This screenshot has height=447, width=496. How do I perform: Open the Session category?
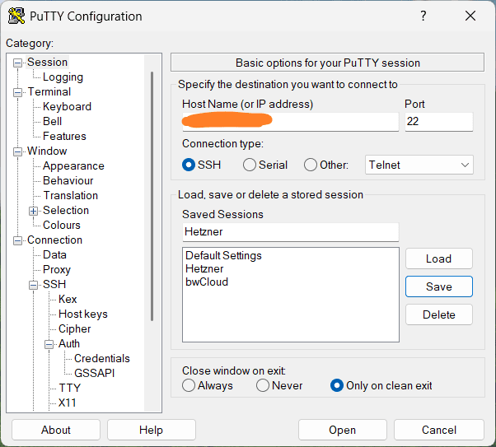[x=47, y=63]
